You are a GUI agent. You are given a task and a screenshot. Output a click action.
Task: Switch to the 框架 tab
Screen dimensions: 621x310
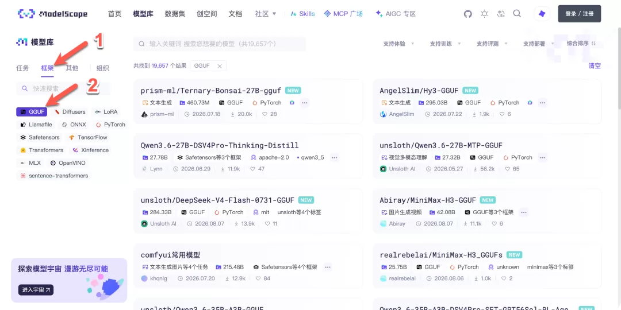click(x=48, y=68)
